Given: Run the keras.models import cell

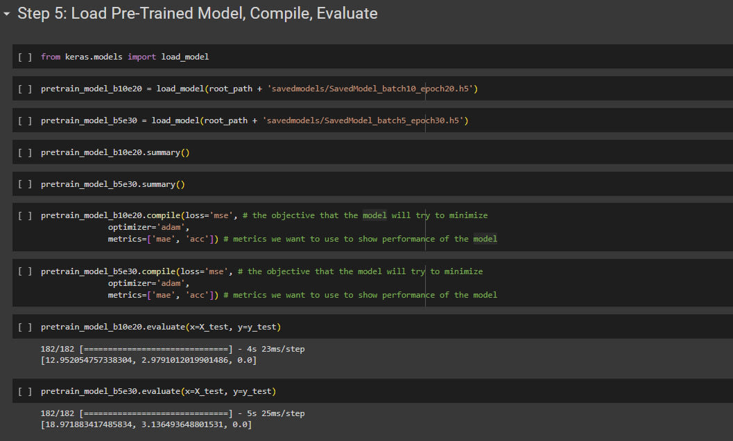Looking at the screenshot, I should click(x=24, y=56).
